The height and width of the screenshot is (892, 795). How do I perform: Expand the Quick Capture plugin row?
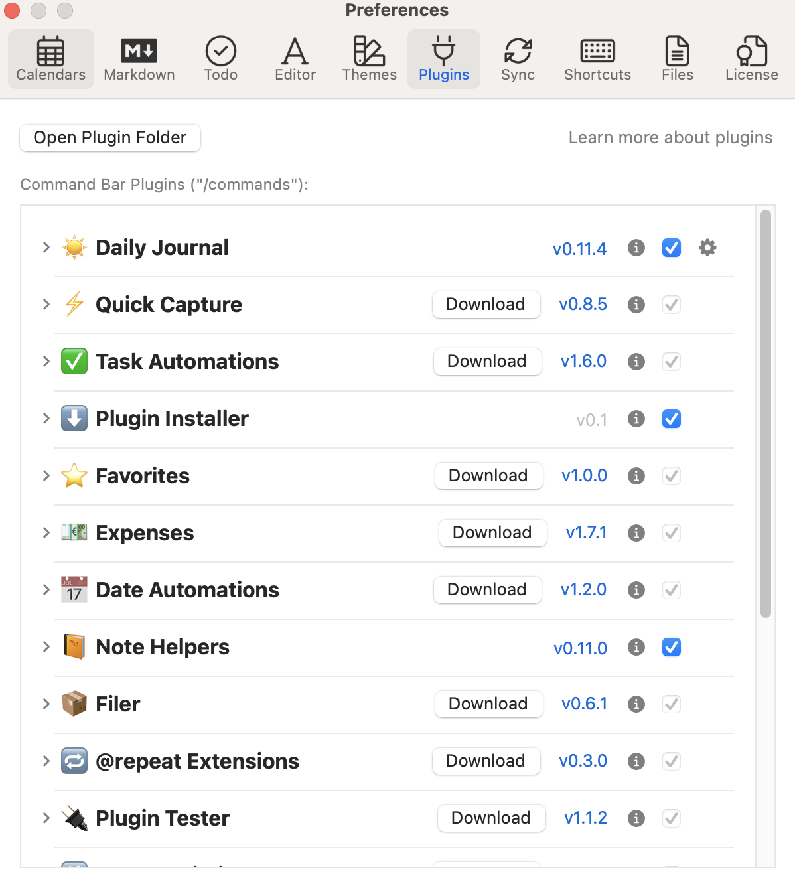point(46,305)
